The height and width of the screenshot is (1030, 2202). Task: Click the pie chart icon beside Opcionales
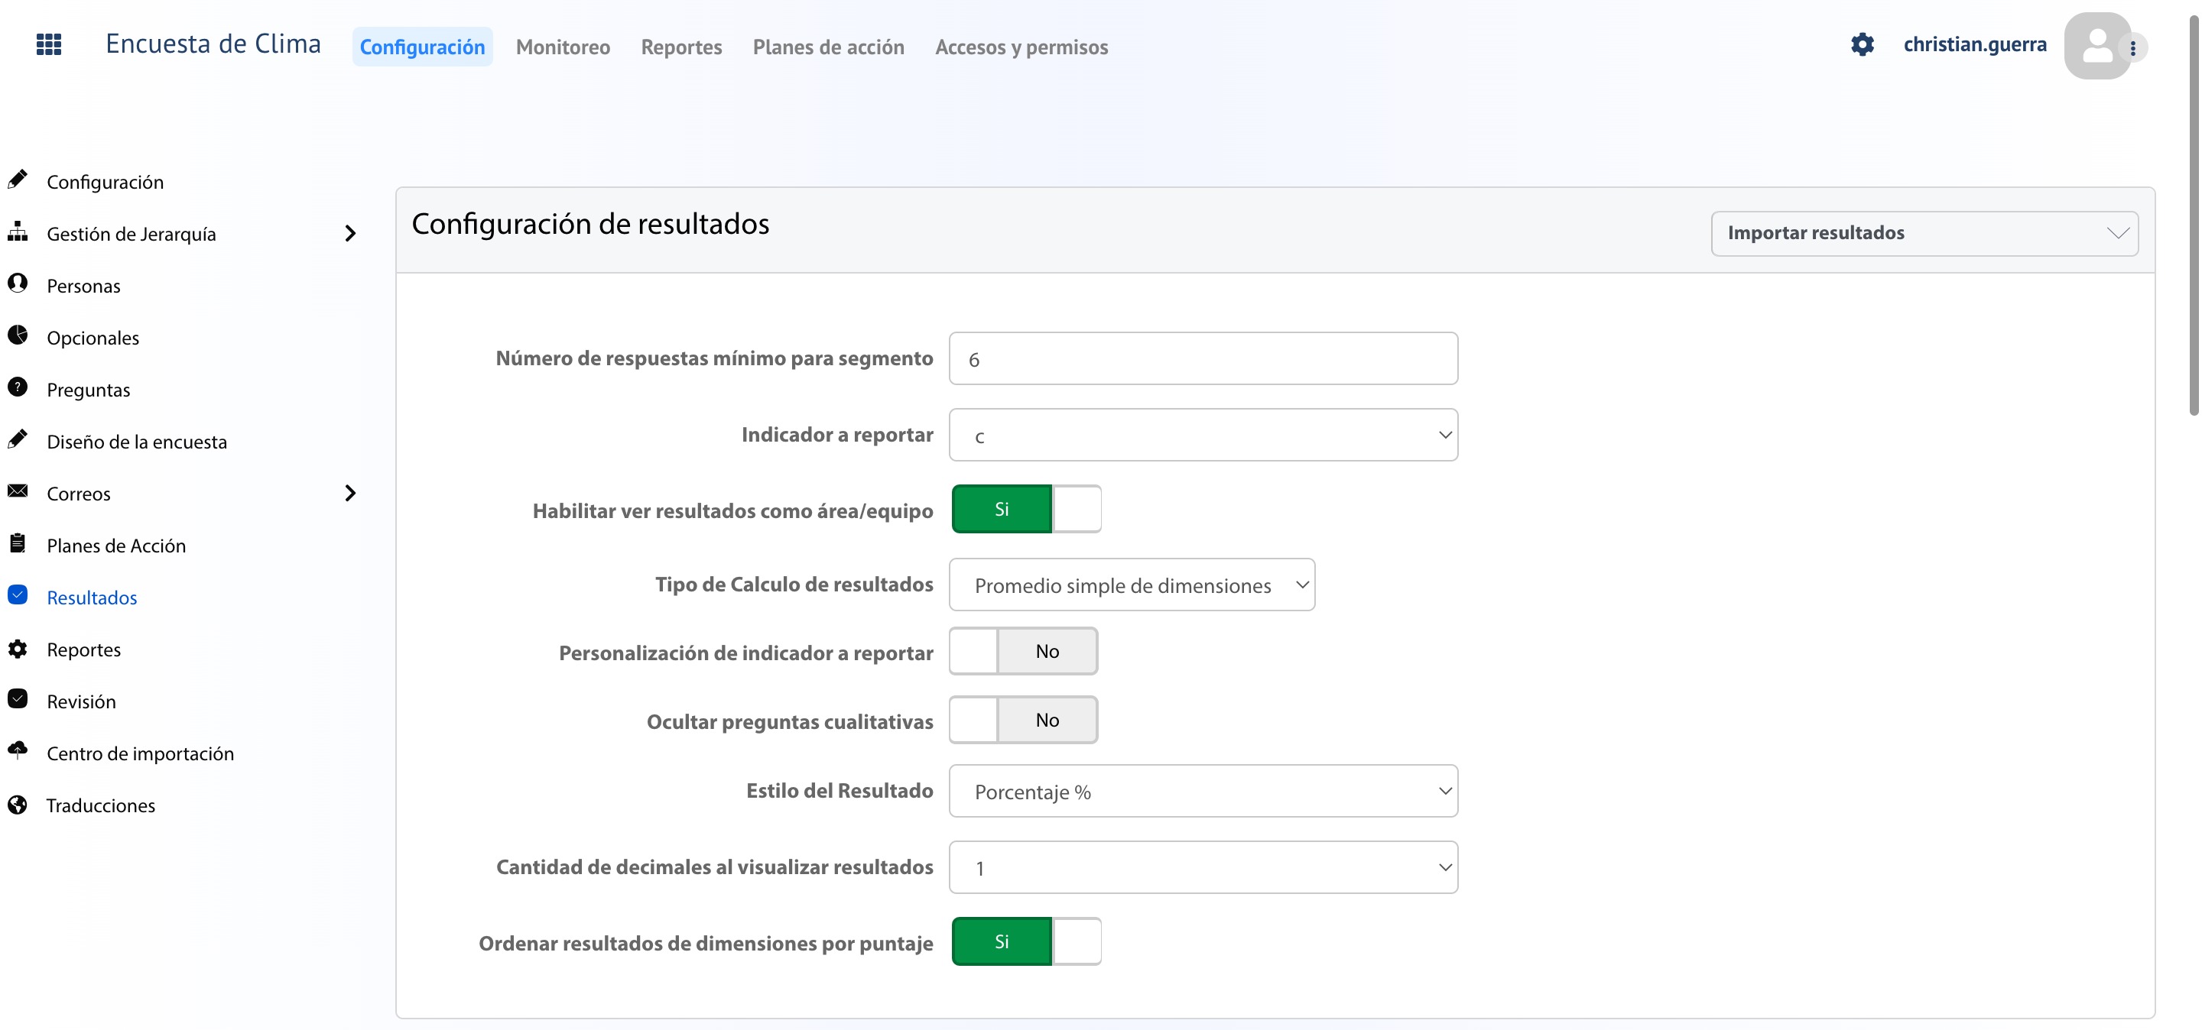click(17, 335)
